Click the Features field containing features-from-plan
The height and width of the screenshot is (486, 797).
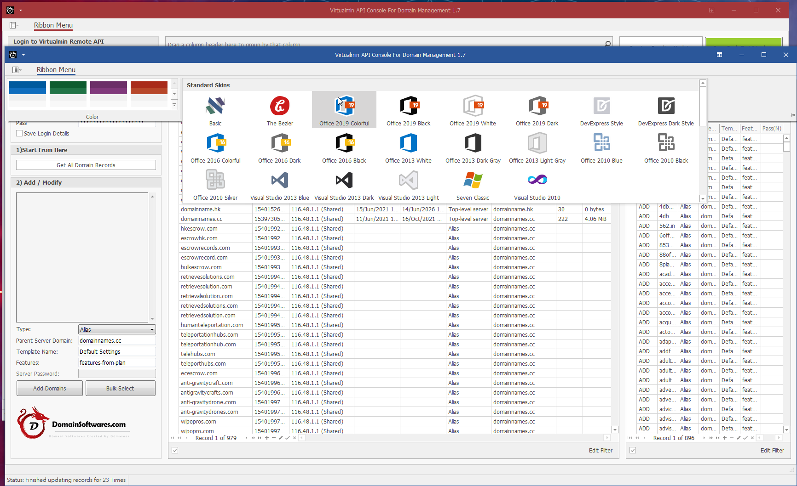click(117, 362)
